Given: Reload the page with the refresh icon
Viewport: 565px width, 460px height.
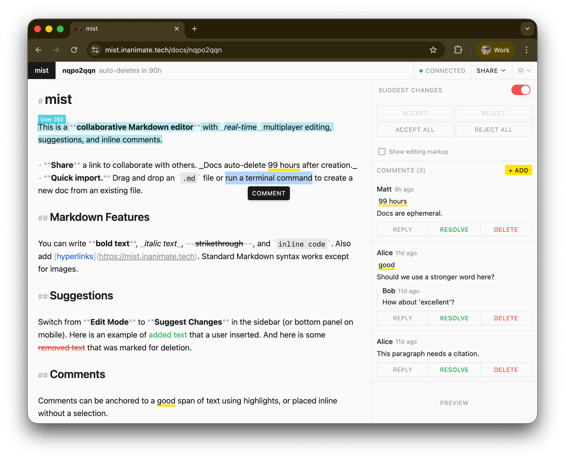Looking at the screenshot, I should tap(74, 50).
